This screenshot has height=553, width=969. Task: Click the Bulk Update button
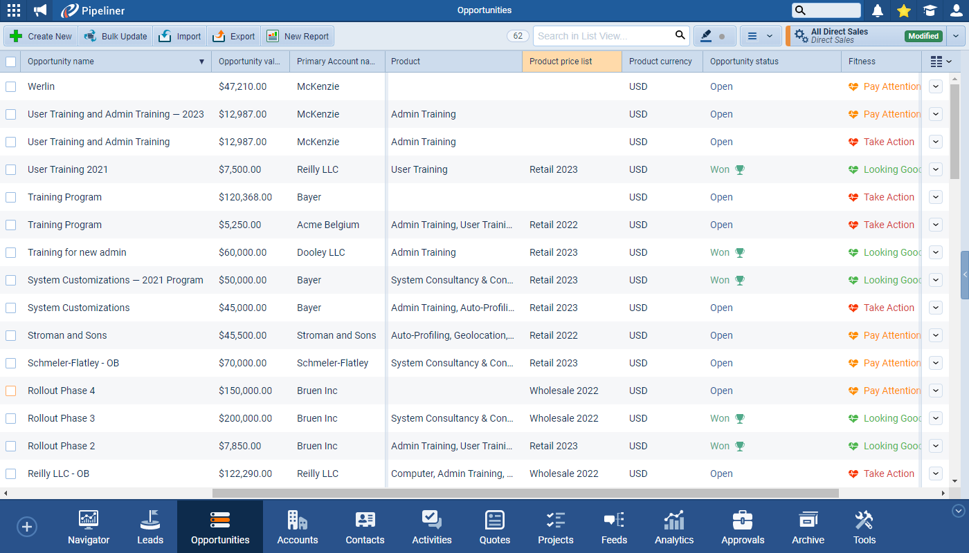pyautogui.click(x=116, y=36)
